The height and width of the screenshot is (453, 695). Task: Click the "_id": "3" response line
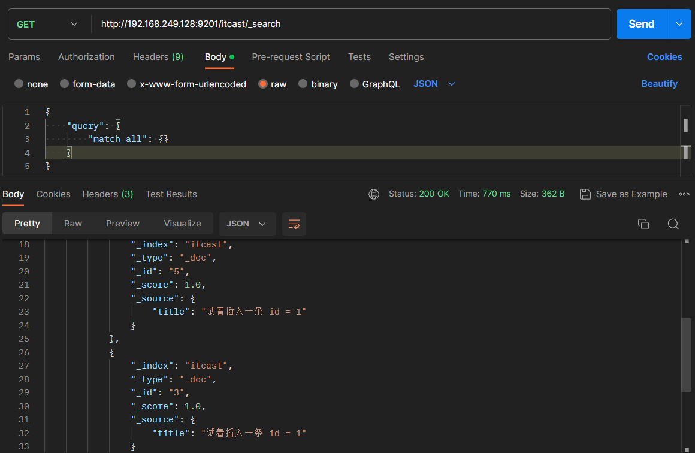(x=161, y=392)
